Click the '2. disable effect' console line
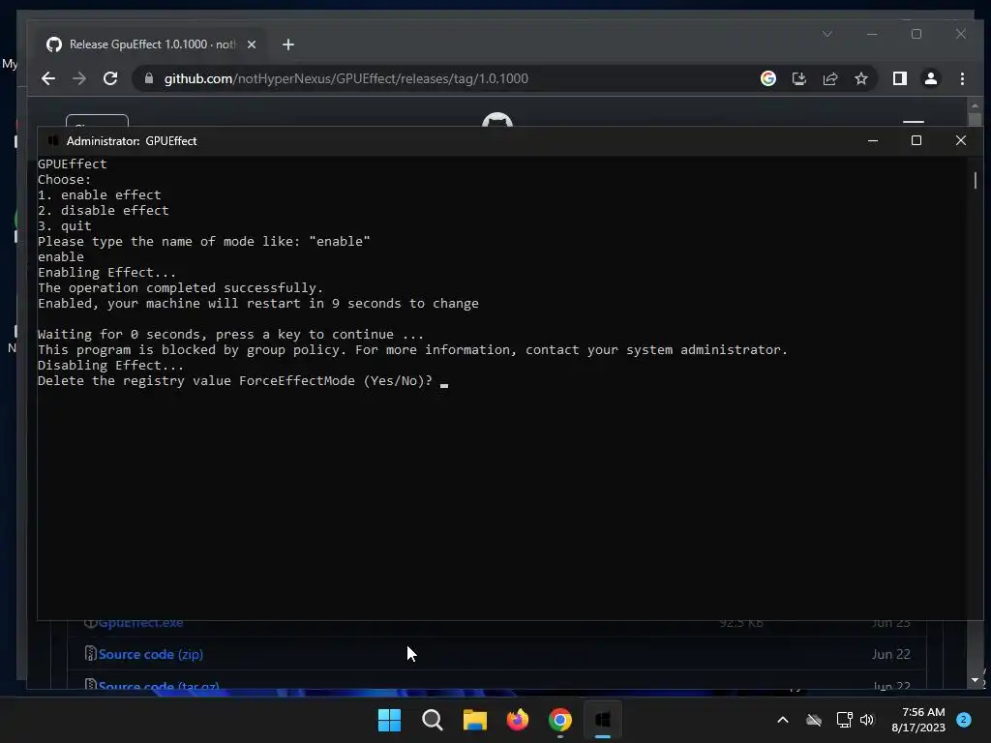Screen dimensions: 991x743 (x=103, y=210)
